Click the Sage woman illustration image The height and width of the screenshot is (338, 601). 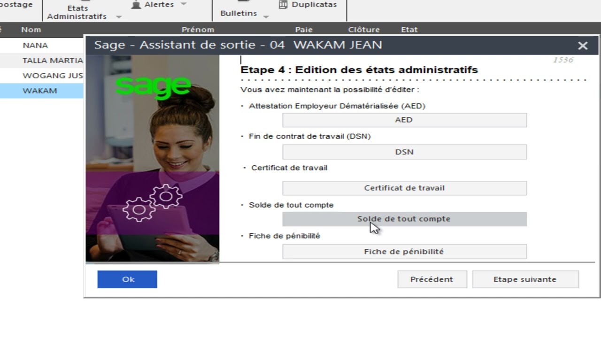153,158
